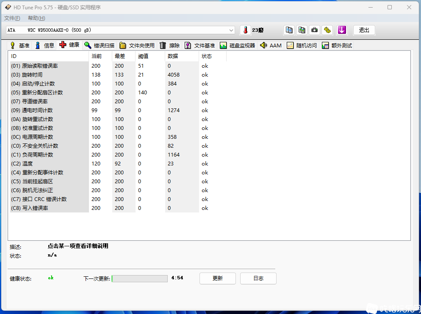The image size is (421, 314).
Task: Click threshold value 140 in reallocated sectors row
Action: pos(142,92)
